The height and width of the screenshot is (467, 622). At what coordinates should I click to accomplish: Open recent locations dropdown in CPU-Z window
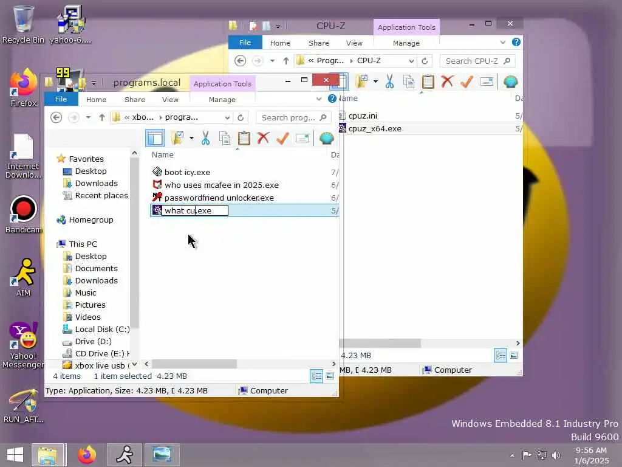click(272, 61)
